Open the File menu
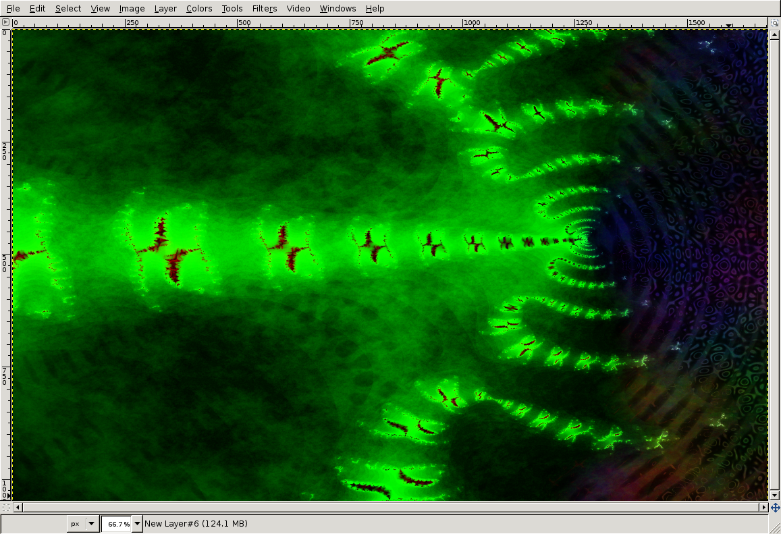The image size is (781, 534). coord(13,9)
